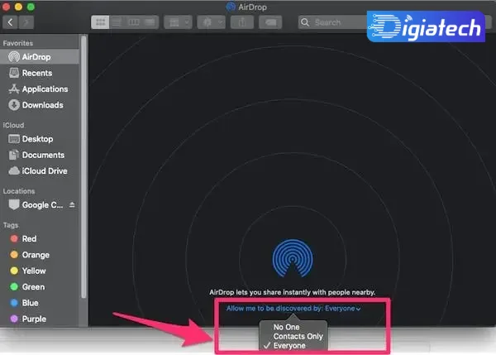Click the Locations section header

19,191
